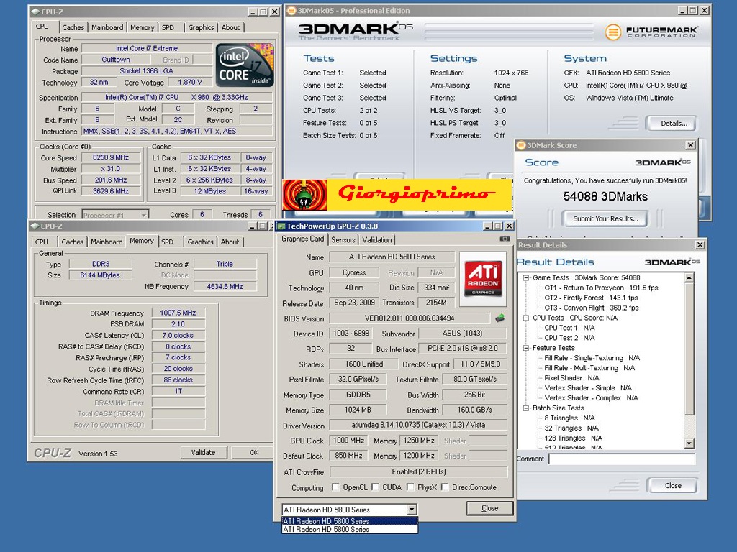Select 'GT3 - Canyon Flight' tree row
The image size is (737, 552).
(x=592, y=308)
